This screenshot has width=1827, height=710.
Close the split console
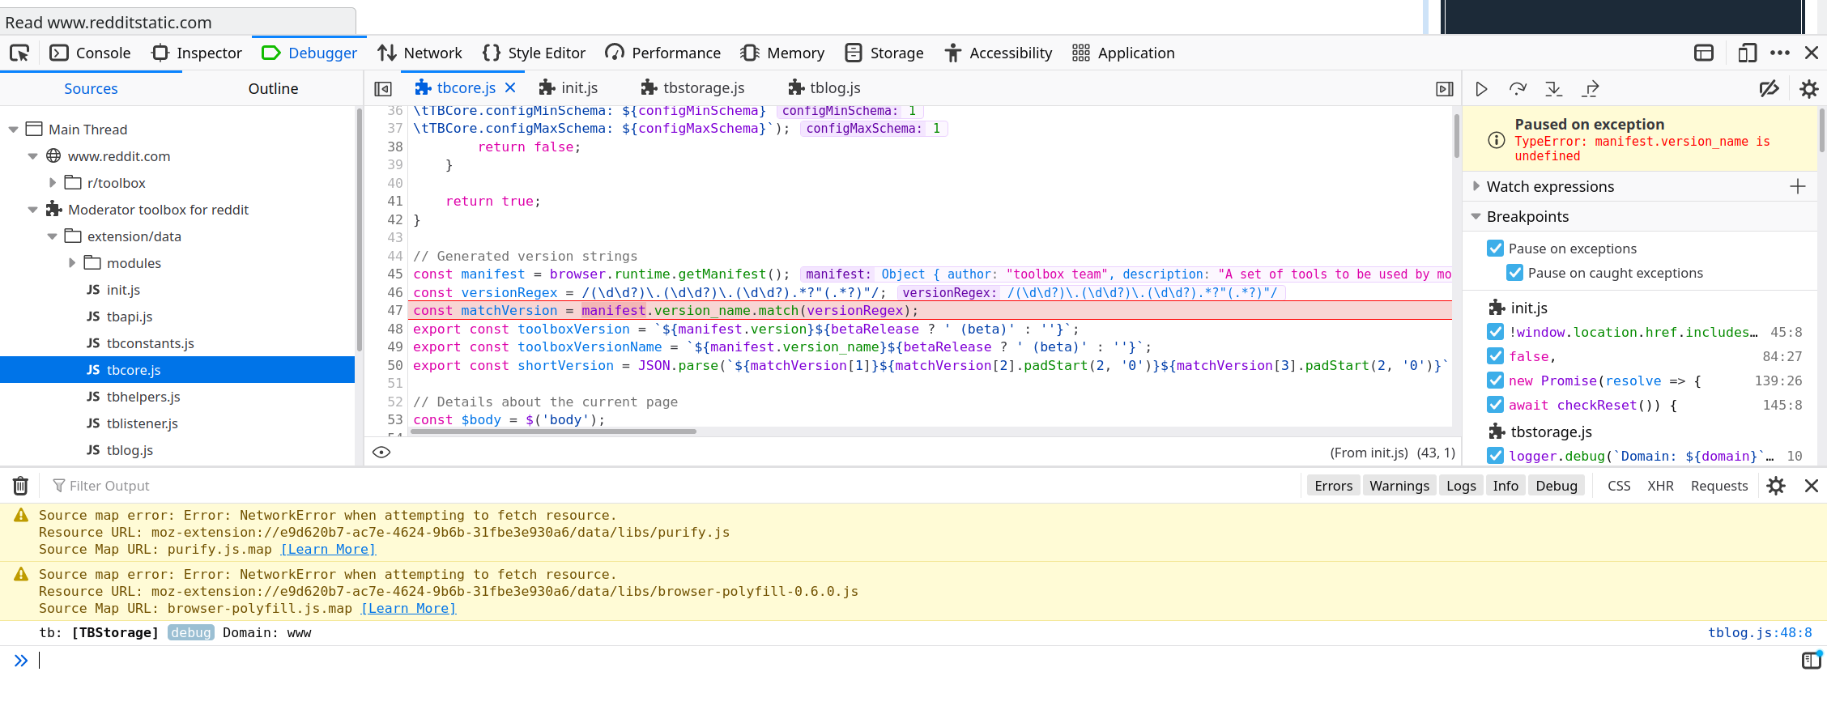pos(1812,486)
